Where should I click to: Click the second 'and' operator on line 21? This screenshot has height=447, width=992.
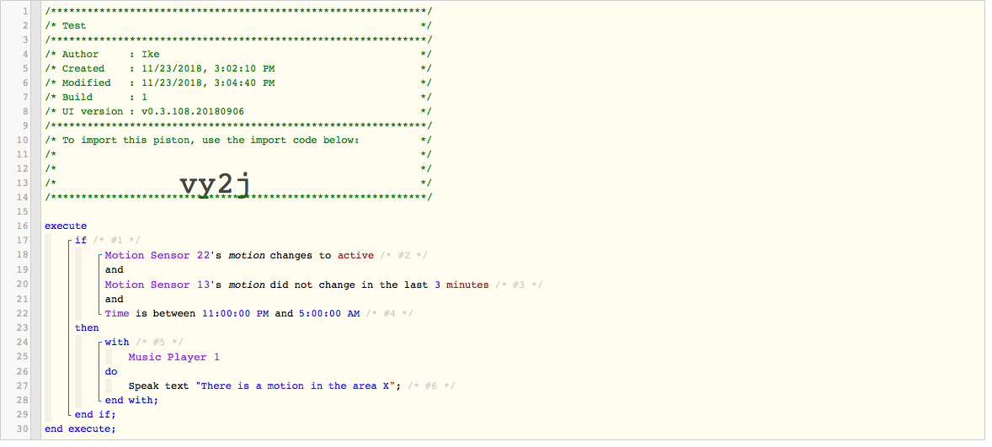(115, 299)
